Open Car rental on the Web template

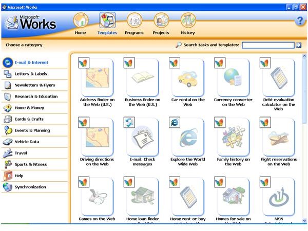pyautogui.click(x=188, y=78)
